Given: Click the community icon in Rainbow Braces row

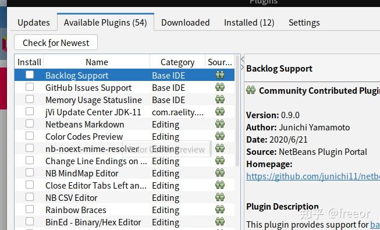Looking at the screenshot, I should (x=220, y=210).
